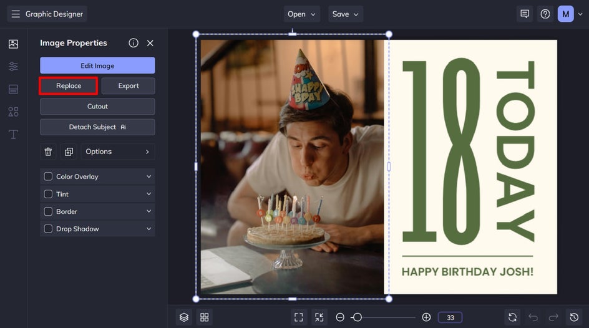Click the fit to screen icon
589x328 pixels.
pos(299,317)
